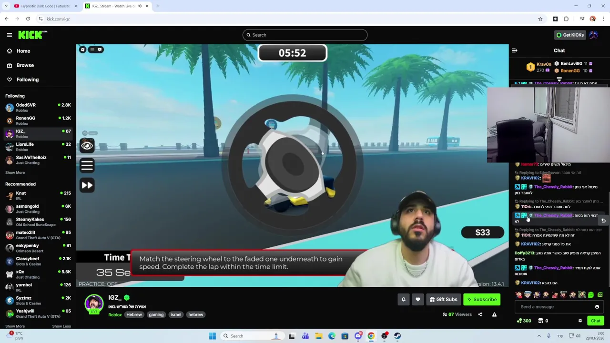Open recommended channel Classybeef
This screenshot has width=610, height=343.
point(38,261)
